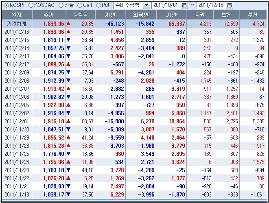Click the down arrow icon for 2011/11/25

tap(68, 154)
